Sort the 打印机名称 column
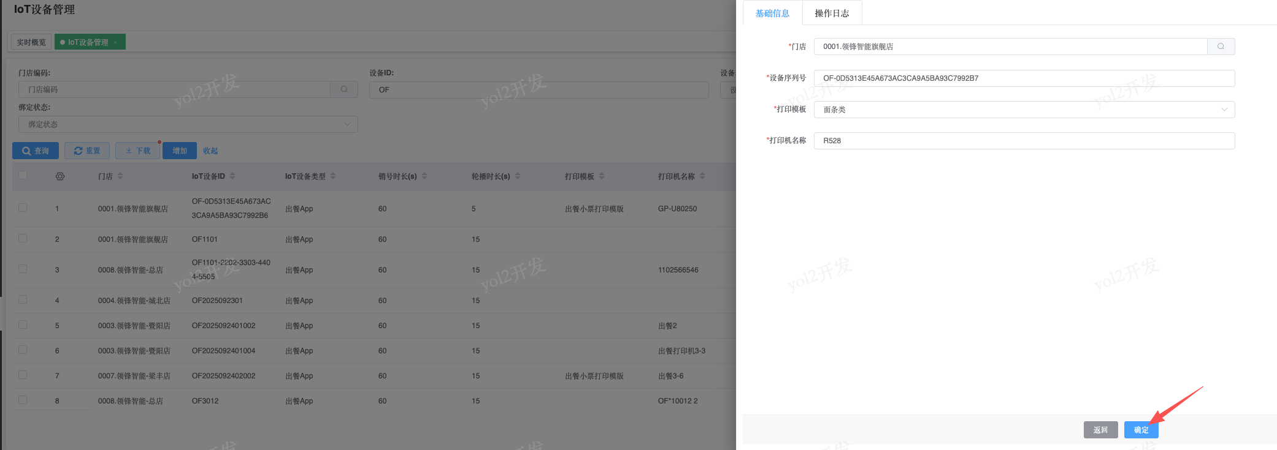Viewport: 1277px width, 450px height. pos(702,176)
